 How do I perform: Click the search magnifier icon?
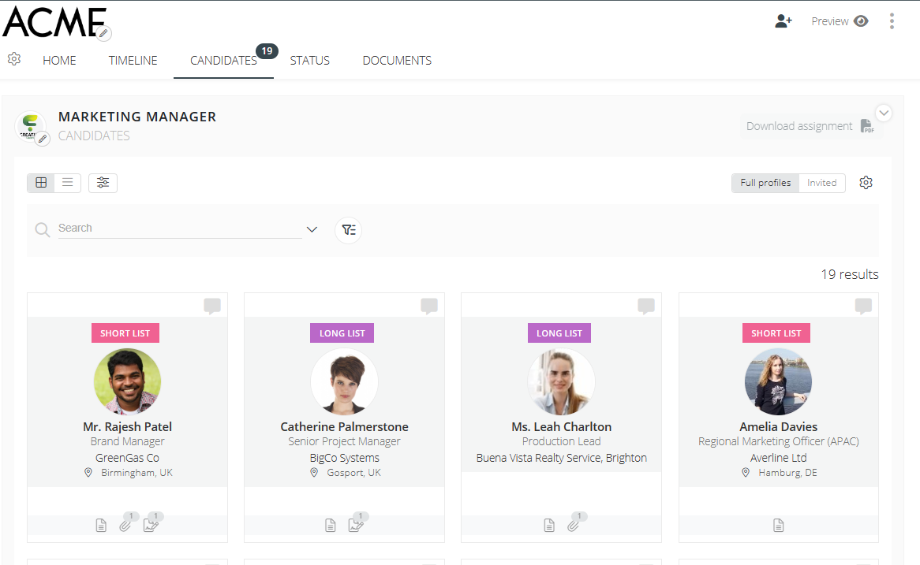tap(43, 230)
